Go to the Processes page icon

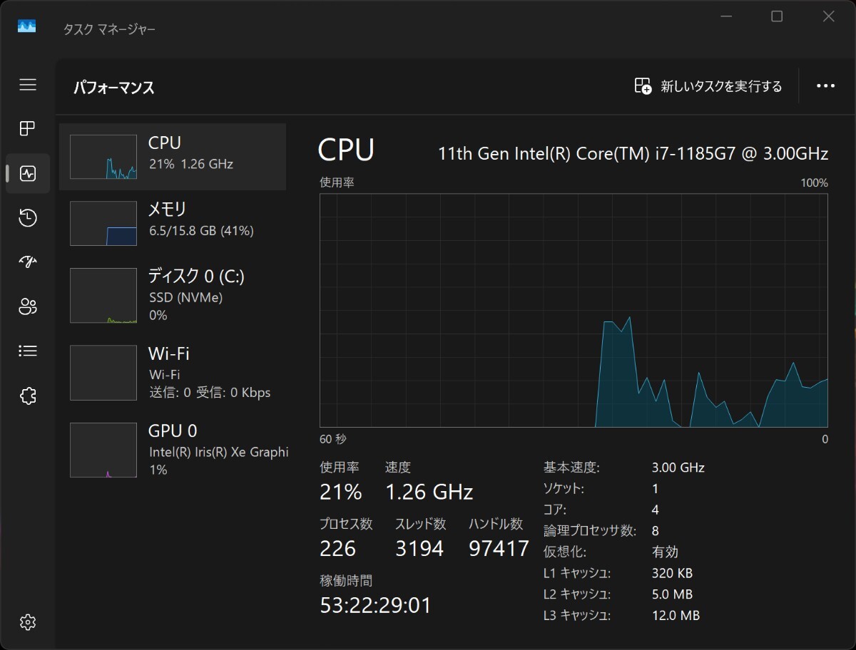point(28,129)
